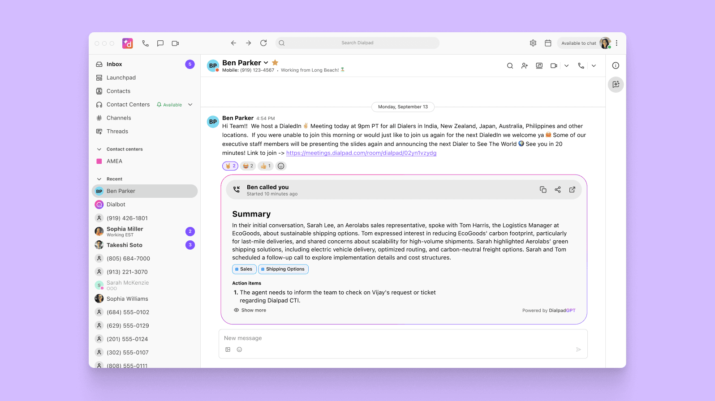Screen dimensions: 715x401
Task: Open the Dialpad meeting link
Action: [361, 153]
